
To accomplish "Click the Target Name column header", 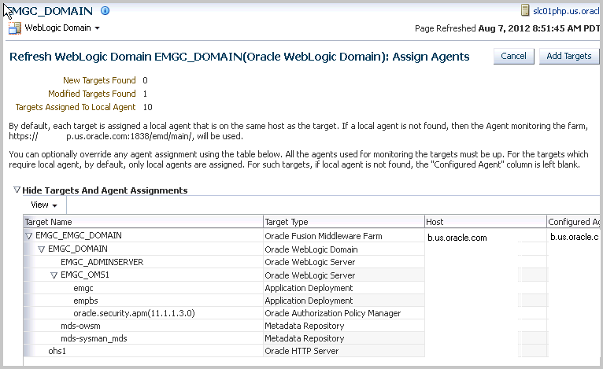I will 142,222.
